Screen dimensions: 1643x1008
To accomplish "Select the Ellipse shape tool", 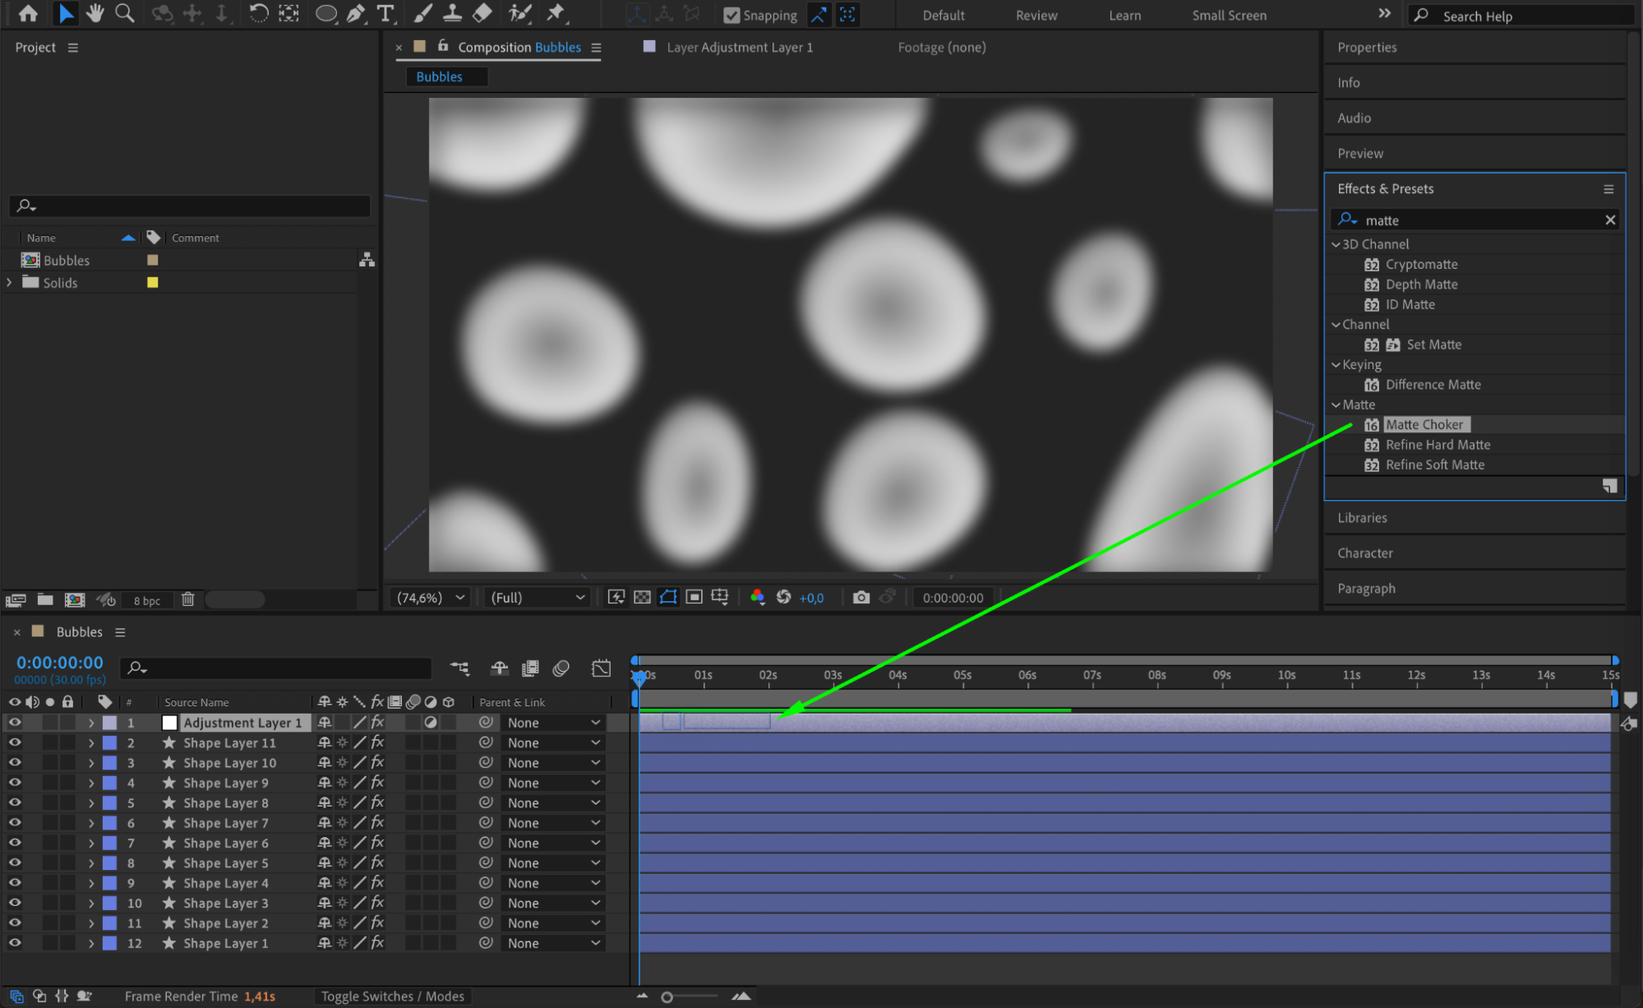I will click(x=325, y=13).
